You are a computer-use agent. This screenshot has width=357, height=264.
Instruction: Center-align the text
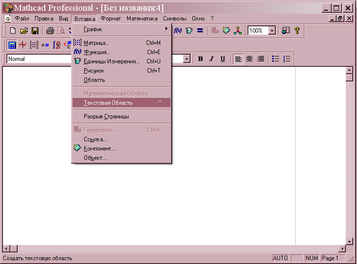(249, 59)
